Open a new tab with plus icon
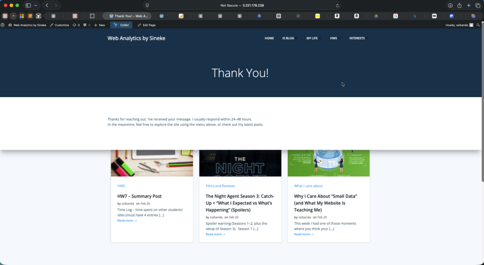Image resolution: width=484 pixels, height=265 pixels. tap(468, 5)
